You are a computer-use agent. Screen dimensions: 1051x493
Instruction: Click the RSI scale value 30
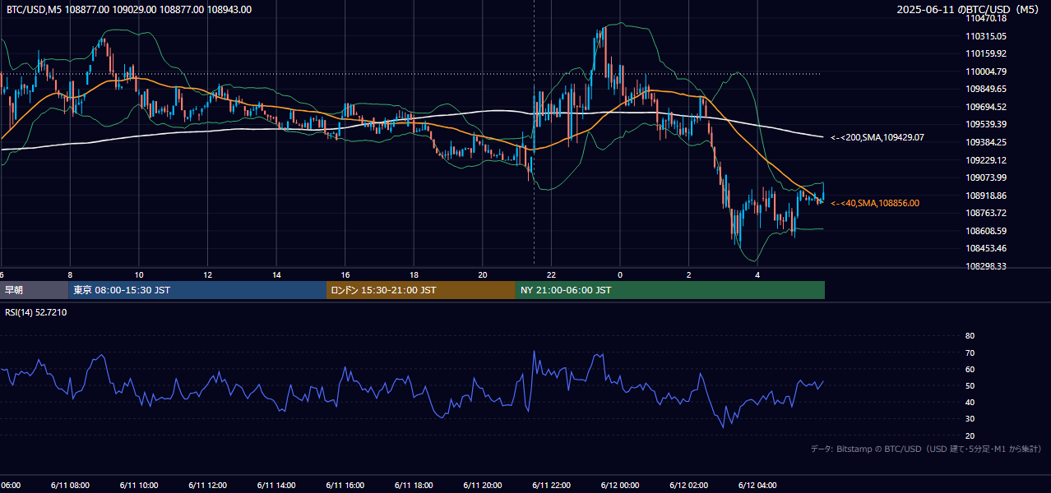(x=970, y=418)
